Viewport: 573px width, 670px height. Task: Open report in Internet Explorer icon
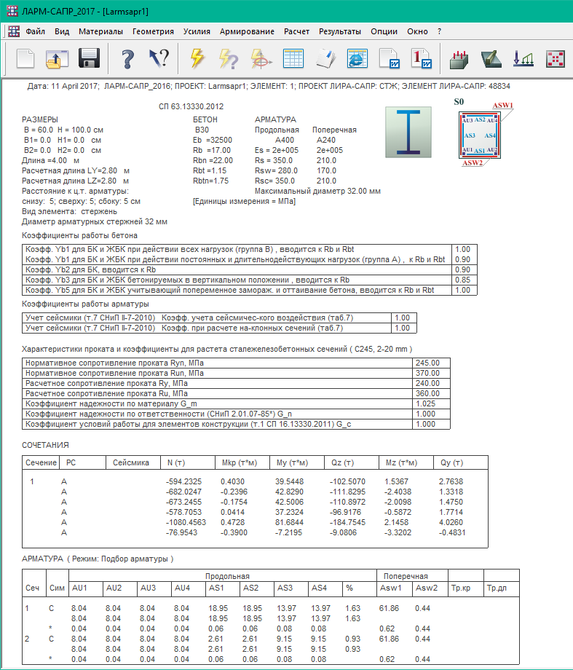click(356, 58)
